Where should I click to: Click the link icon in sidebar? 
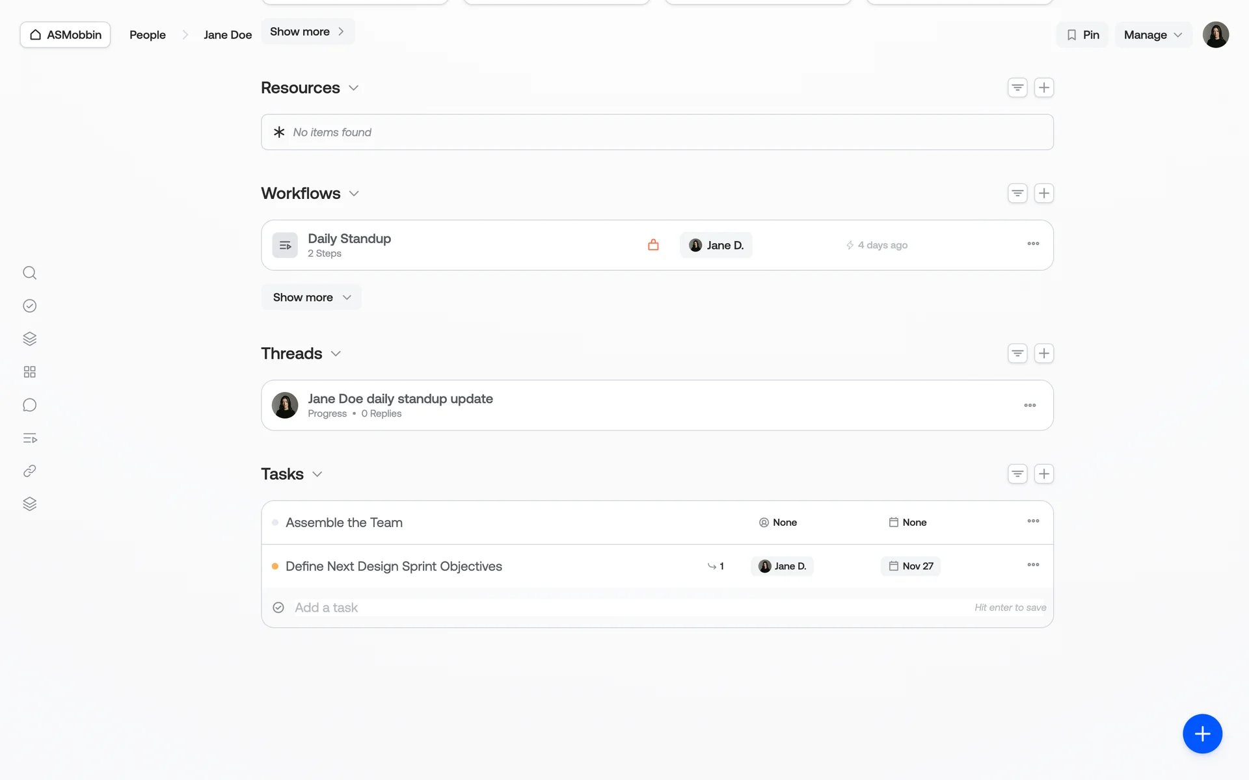tap(29, 471)
